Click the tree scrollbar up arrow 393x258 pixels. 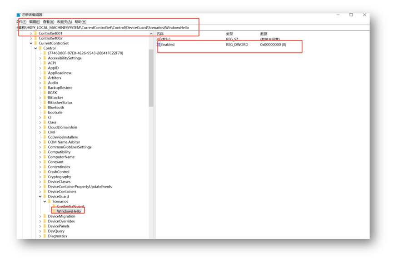(x=151, y=34)
